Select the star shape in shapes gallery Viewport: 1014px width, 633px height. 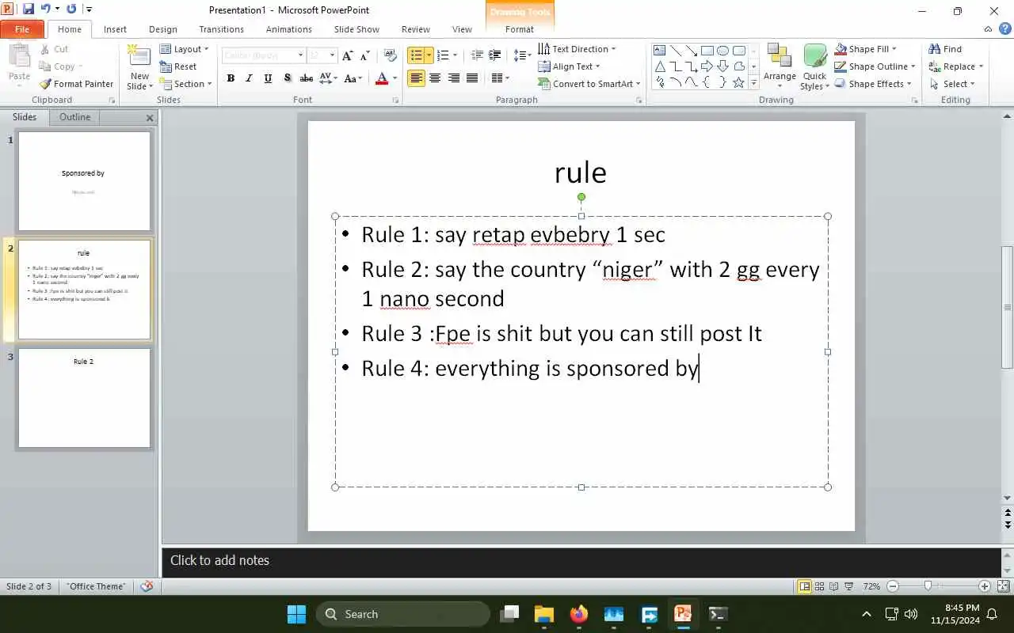tap(738, 82)
